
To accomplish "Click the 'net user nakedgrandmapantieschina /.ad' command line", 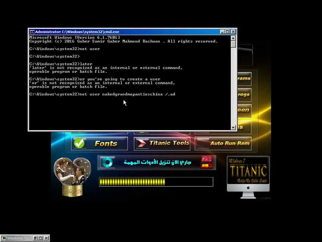I will click(x=102, y=94).
